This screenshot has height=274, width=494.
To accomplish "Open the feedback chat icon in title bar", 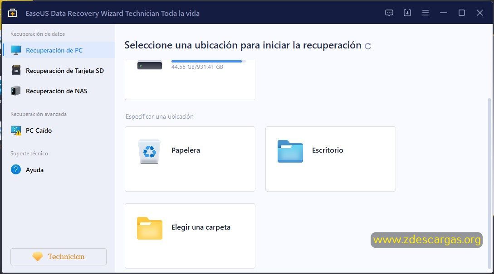I will (389, 13).
